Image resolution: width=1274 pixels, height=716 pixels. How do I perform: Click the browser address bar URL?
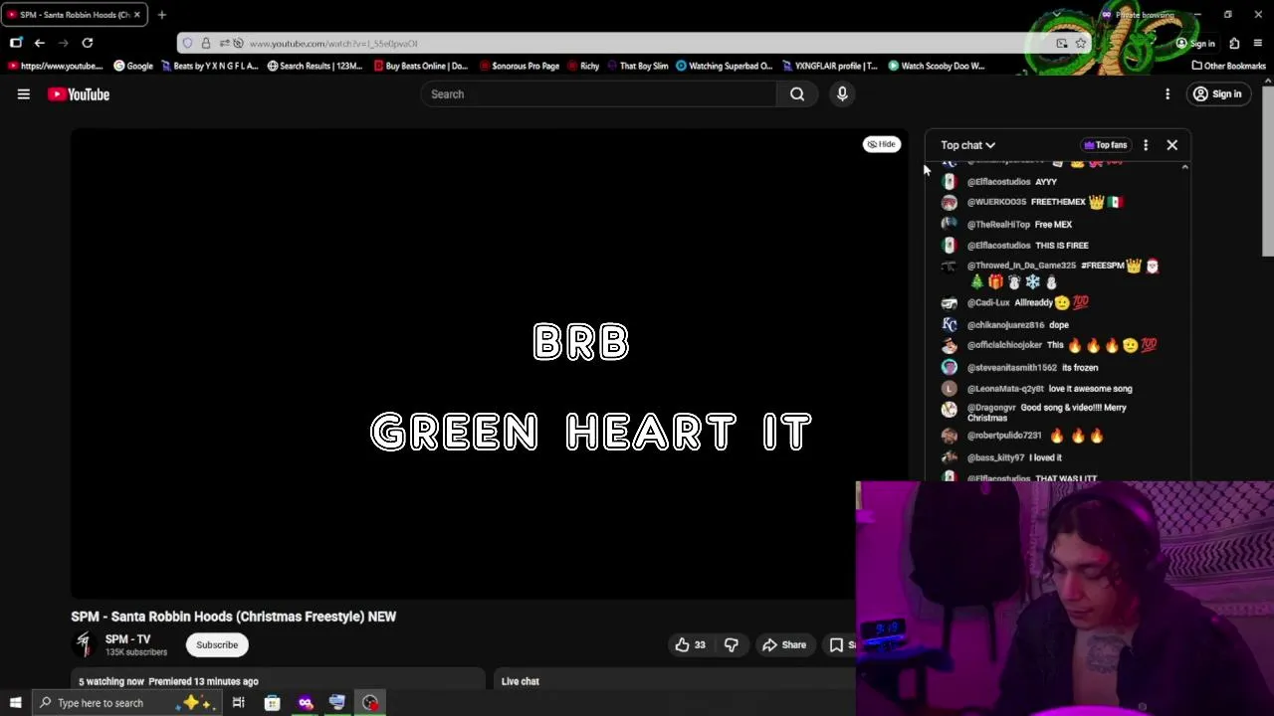tap(333, 44)
